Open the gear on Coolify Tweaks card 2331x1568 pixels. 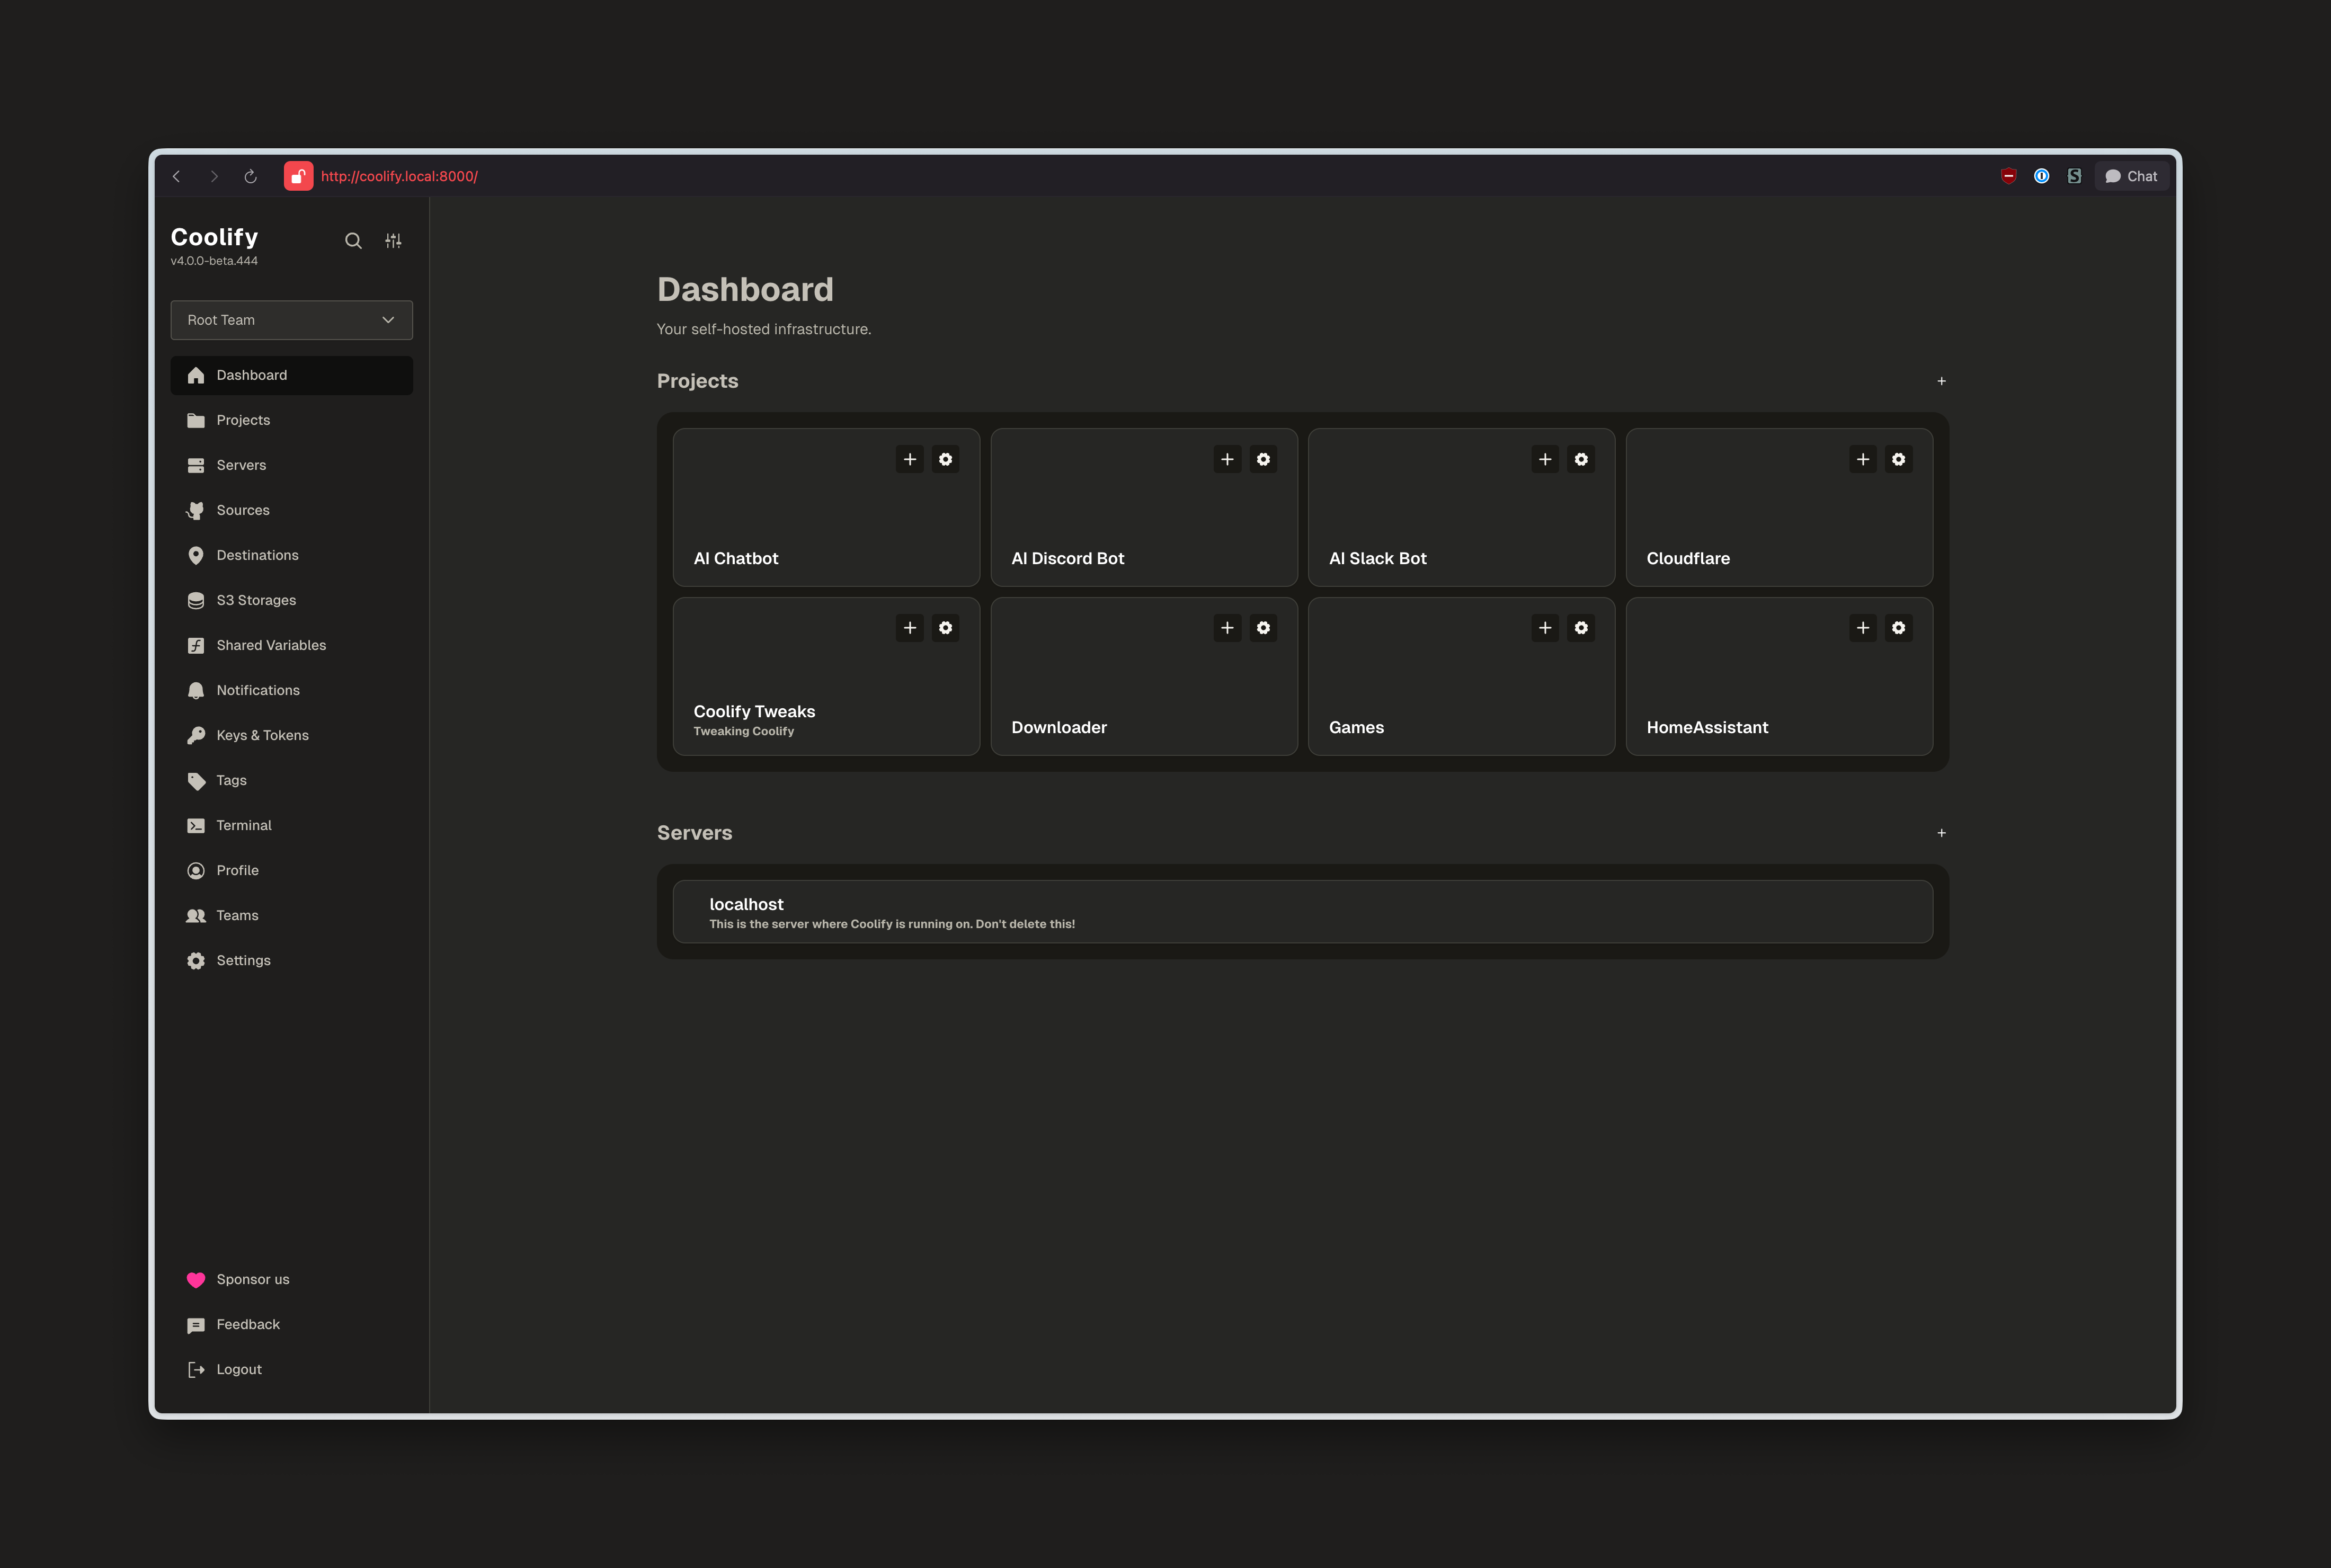click(x=946, y=628)
